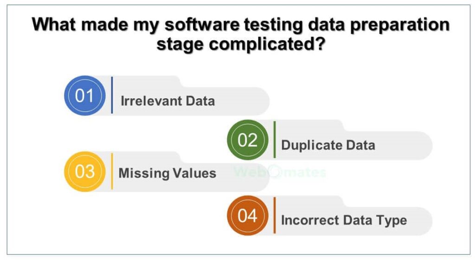Click 'stage complicated?' in the title
This screenshot has height=261, width=475.
tap(241, 44)
